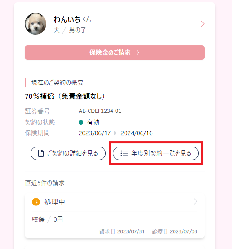Select policy number AB-CDEF1234-01
The height and width of the screenshot is (249, 232).
[100, 111]
